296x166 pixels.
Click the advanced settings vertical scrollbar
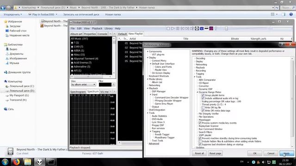292,102
